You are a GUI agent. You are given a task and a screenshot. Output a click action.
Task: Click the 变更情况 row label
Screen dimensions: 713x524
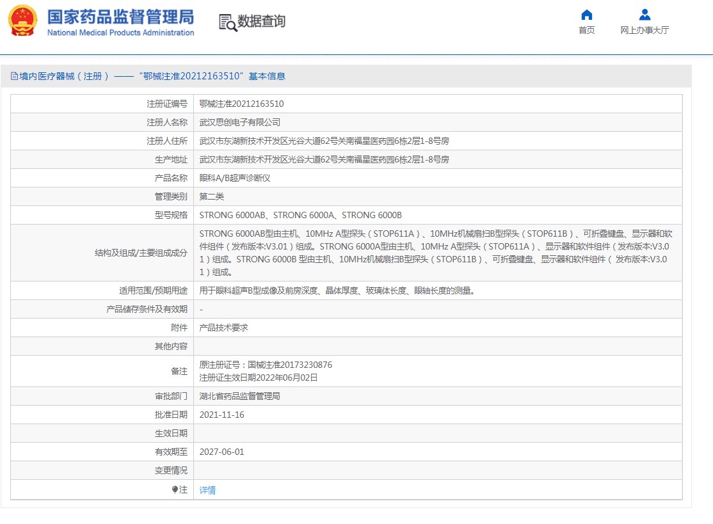coord(171,470)
